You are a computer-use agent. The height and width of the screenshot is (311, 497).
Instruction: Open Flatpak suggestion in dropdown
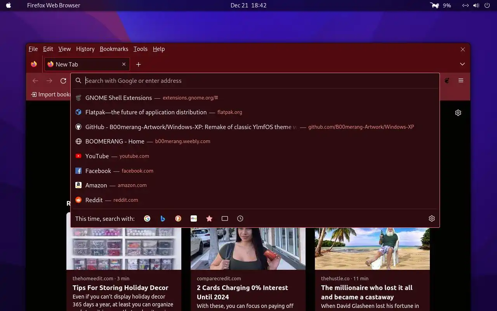tap(255, 112)
